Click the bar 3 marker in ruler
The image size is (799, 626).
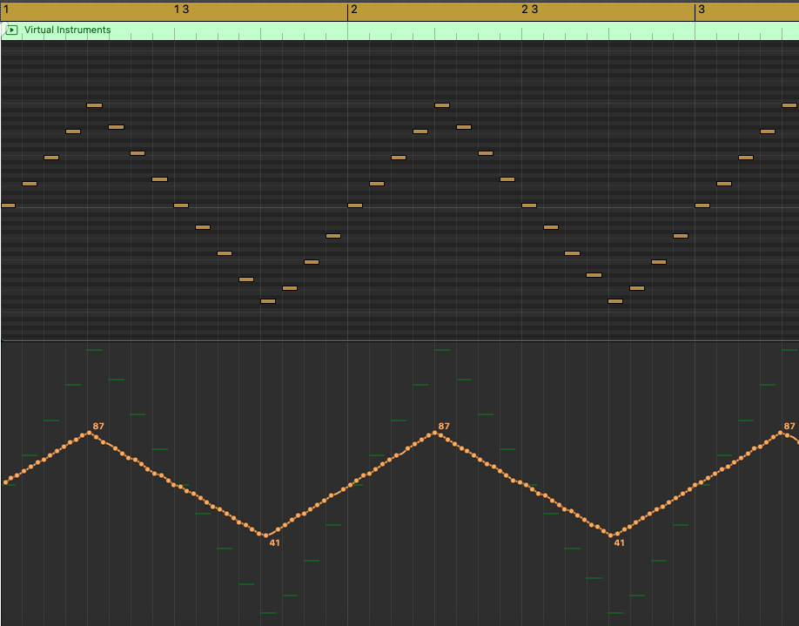click(x=702, y=10)
